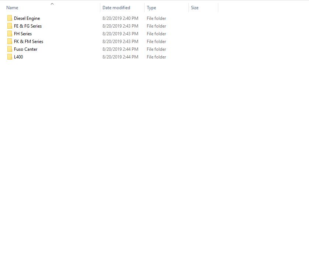This screenshot has width=309, height=263.
Task: Toggle the sort direction arrow above Name
Action: point(52,4)
